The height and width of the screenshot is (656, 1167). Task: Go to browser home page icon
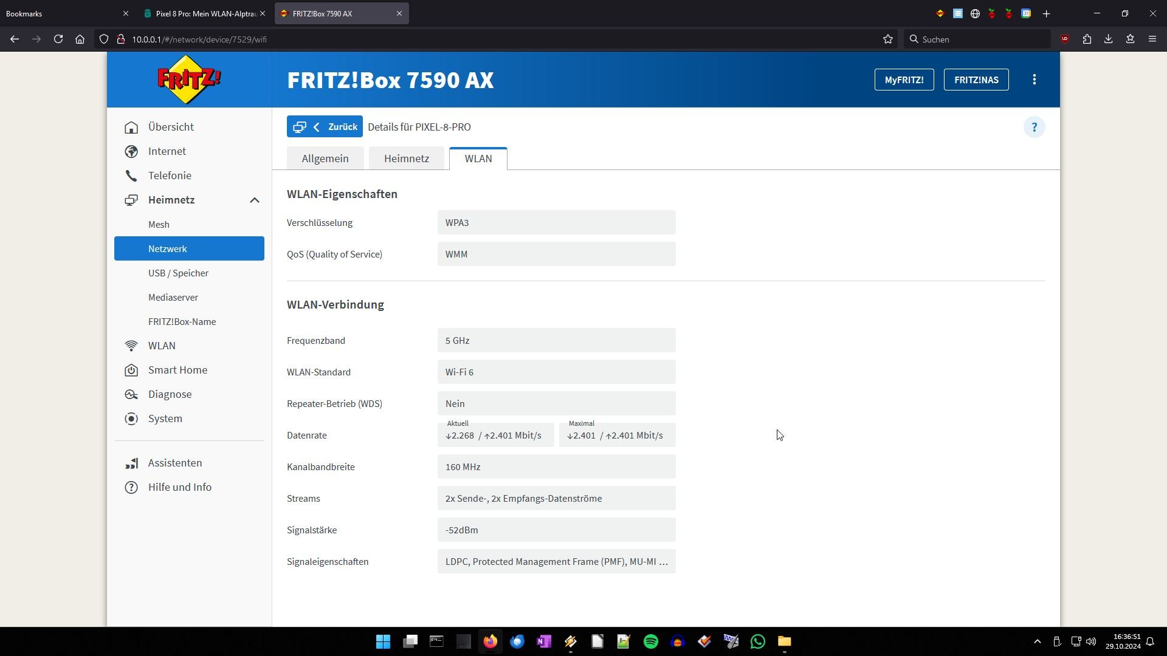[80, 39]
